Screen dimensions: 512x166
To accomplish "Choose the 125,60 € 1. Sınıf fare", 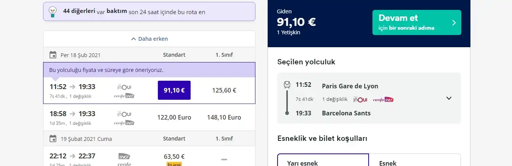I will pyautogui.click(x=224, y=90).
